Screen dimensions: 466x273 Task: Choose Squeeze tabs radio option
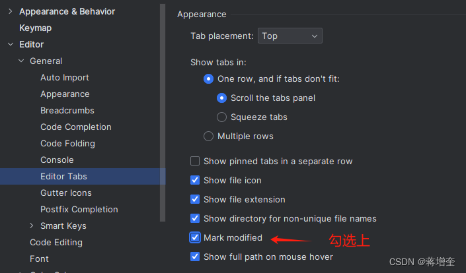221,117
